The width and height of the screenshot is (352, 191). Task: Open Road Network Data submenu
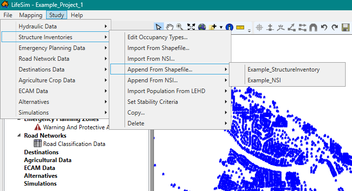[55, 58]
